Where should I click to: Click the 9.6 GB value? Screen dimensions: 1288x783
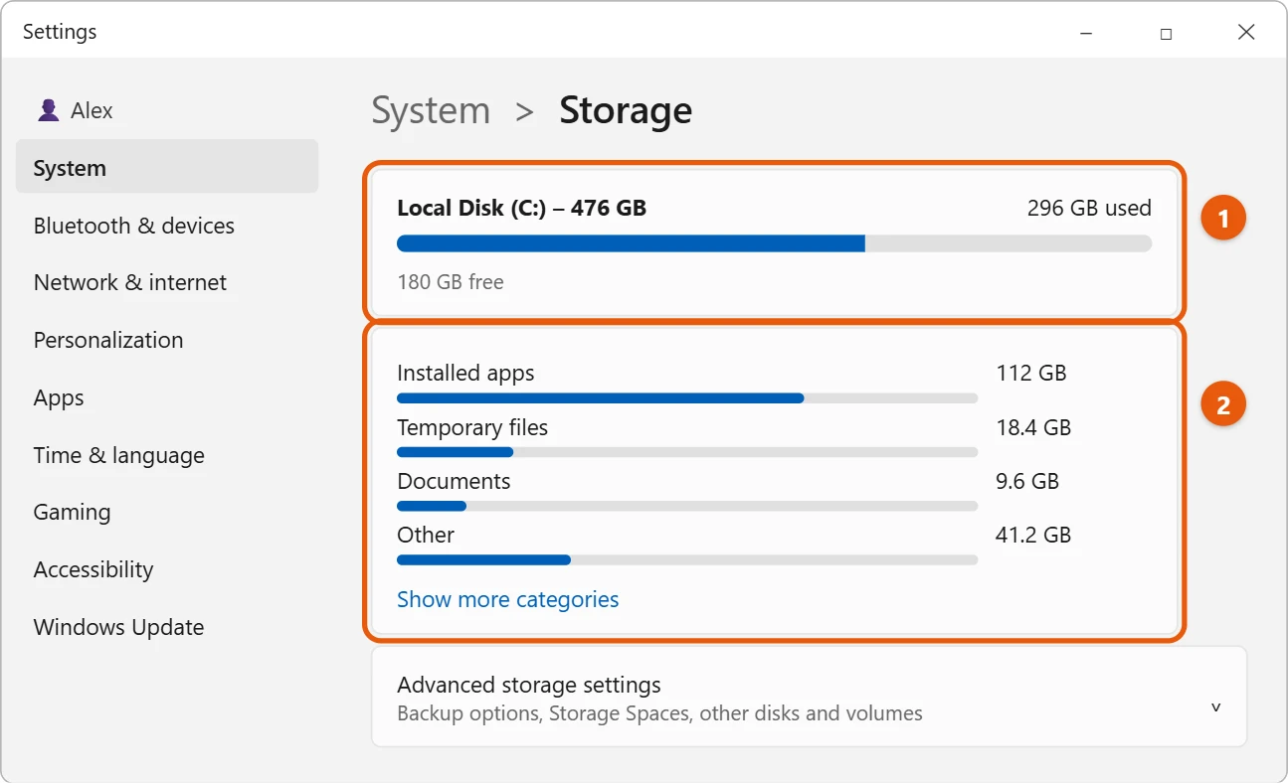click(1027, 482)
